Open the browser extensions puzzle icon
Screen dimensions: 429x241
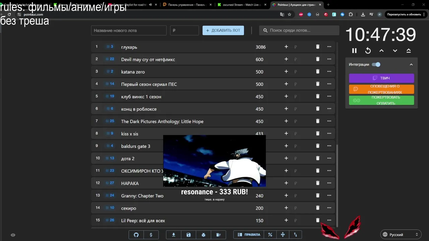coord(351,14)
